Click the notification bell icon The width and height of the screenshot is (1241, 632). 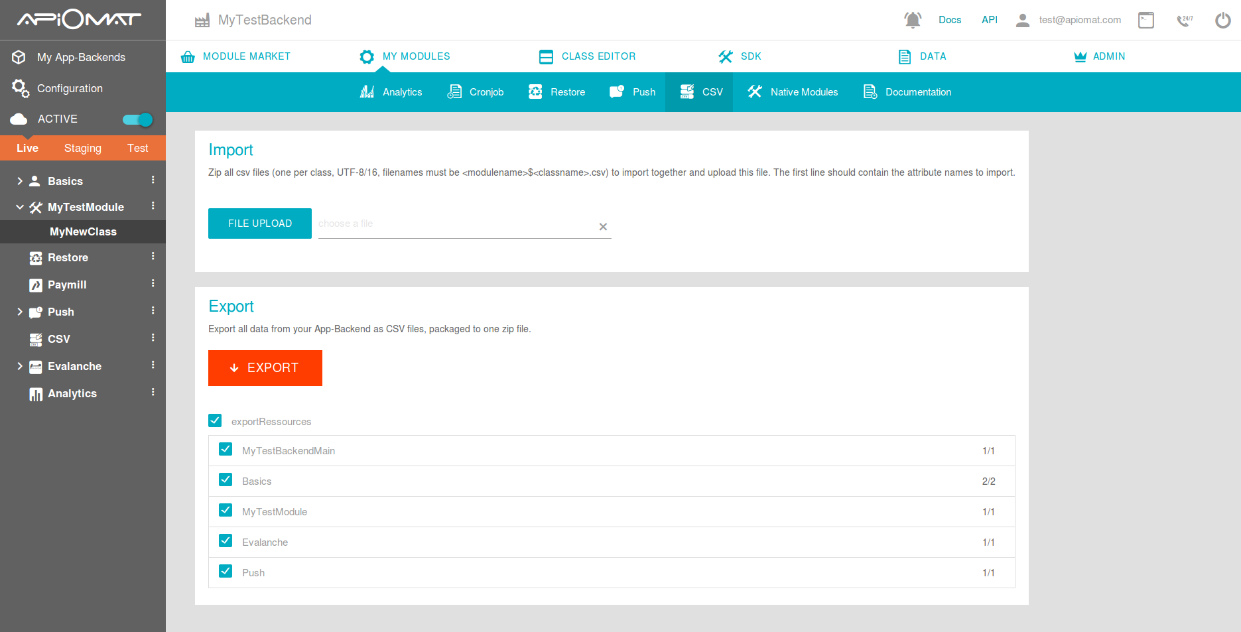click(913, 20)
